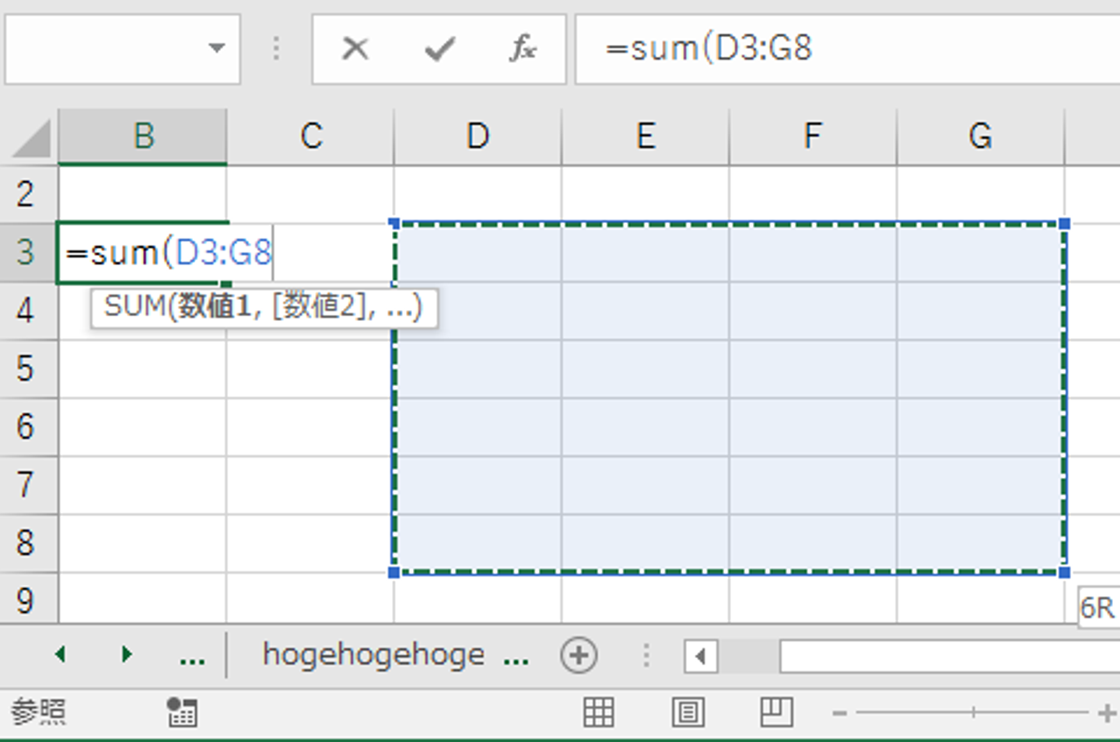Add a new sheet with plus icon

click(x=579, y=655)
